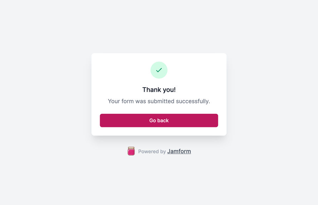
Task: Click the green checkmark success icon
Action: pos(159,70)
